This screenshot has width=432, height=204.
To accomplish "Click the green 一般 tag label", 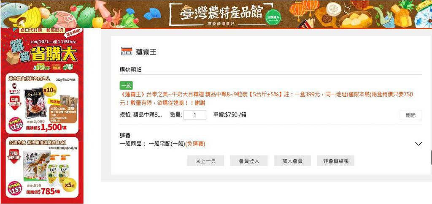I will coord(126,86).
